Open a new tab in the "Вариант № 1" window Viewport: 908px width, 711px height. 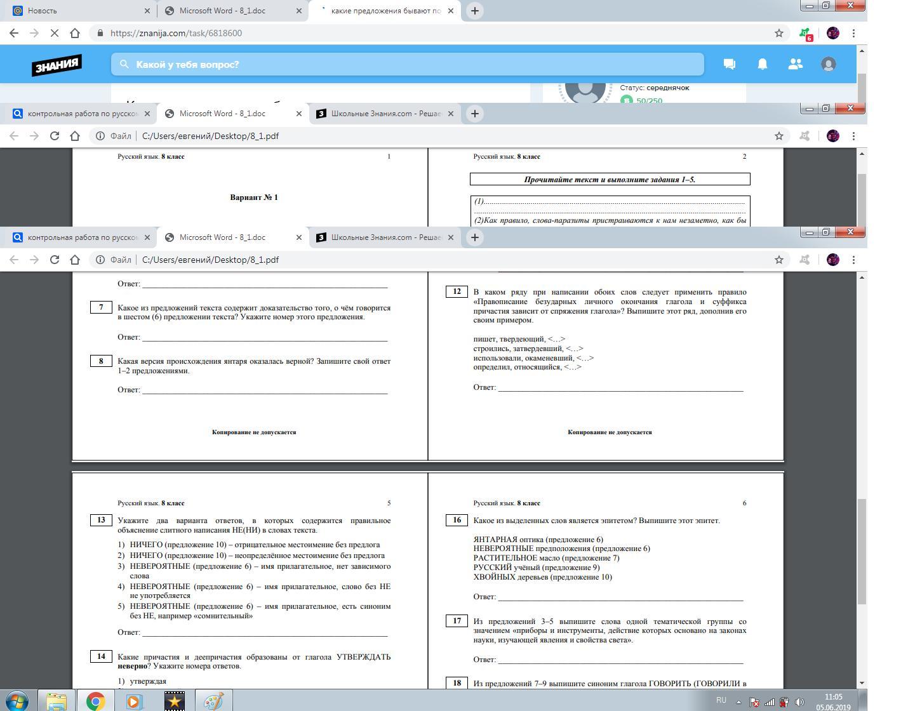(x=474, y=114)
